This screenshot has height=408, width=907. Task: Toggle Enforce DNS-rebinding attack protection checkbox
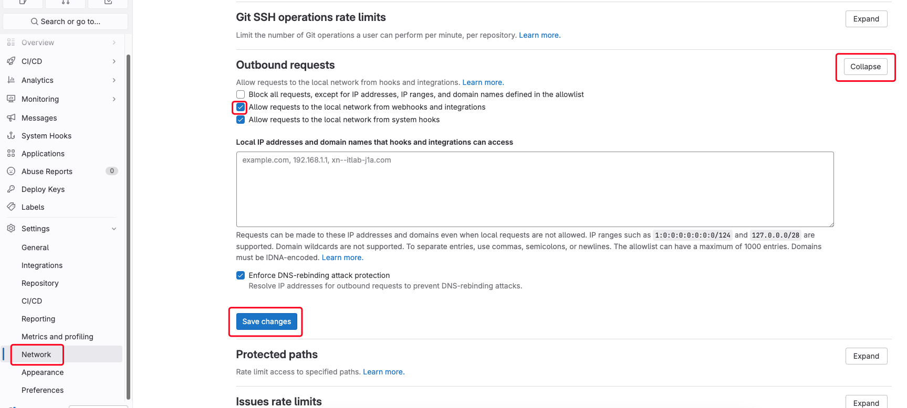[241, 275]
